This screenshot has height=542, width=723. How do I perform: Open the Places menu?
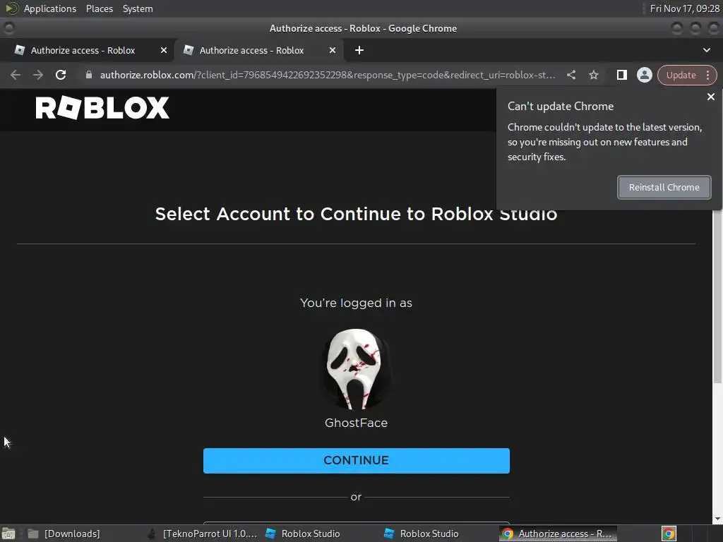point(99,8)
